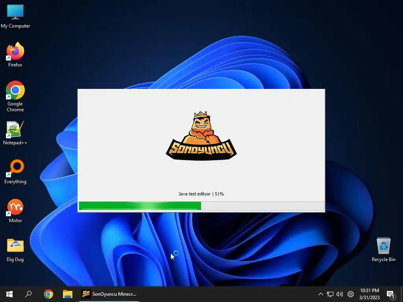The image size is (403, 302).
Task: Select the Notepad++ desktop shortcut
Action: click(15, 133)
